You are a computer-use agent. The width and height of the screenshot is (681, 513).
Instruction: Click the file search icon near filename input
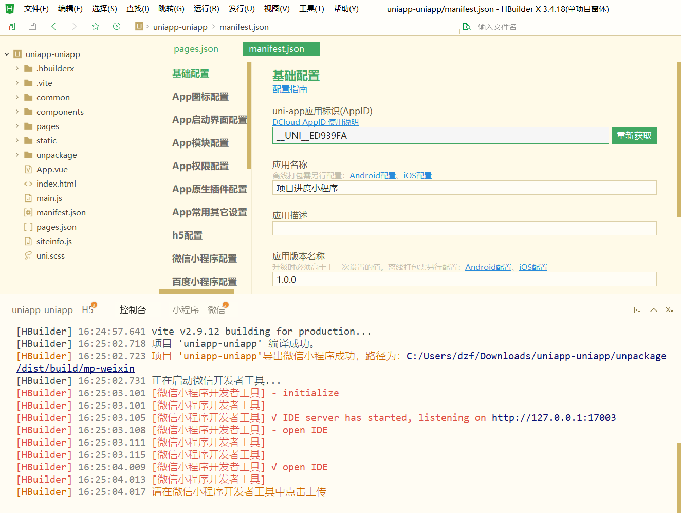pos(467,27)
